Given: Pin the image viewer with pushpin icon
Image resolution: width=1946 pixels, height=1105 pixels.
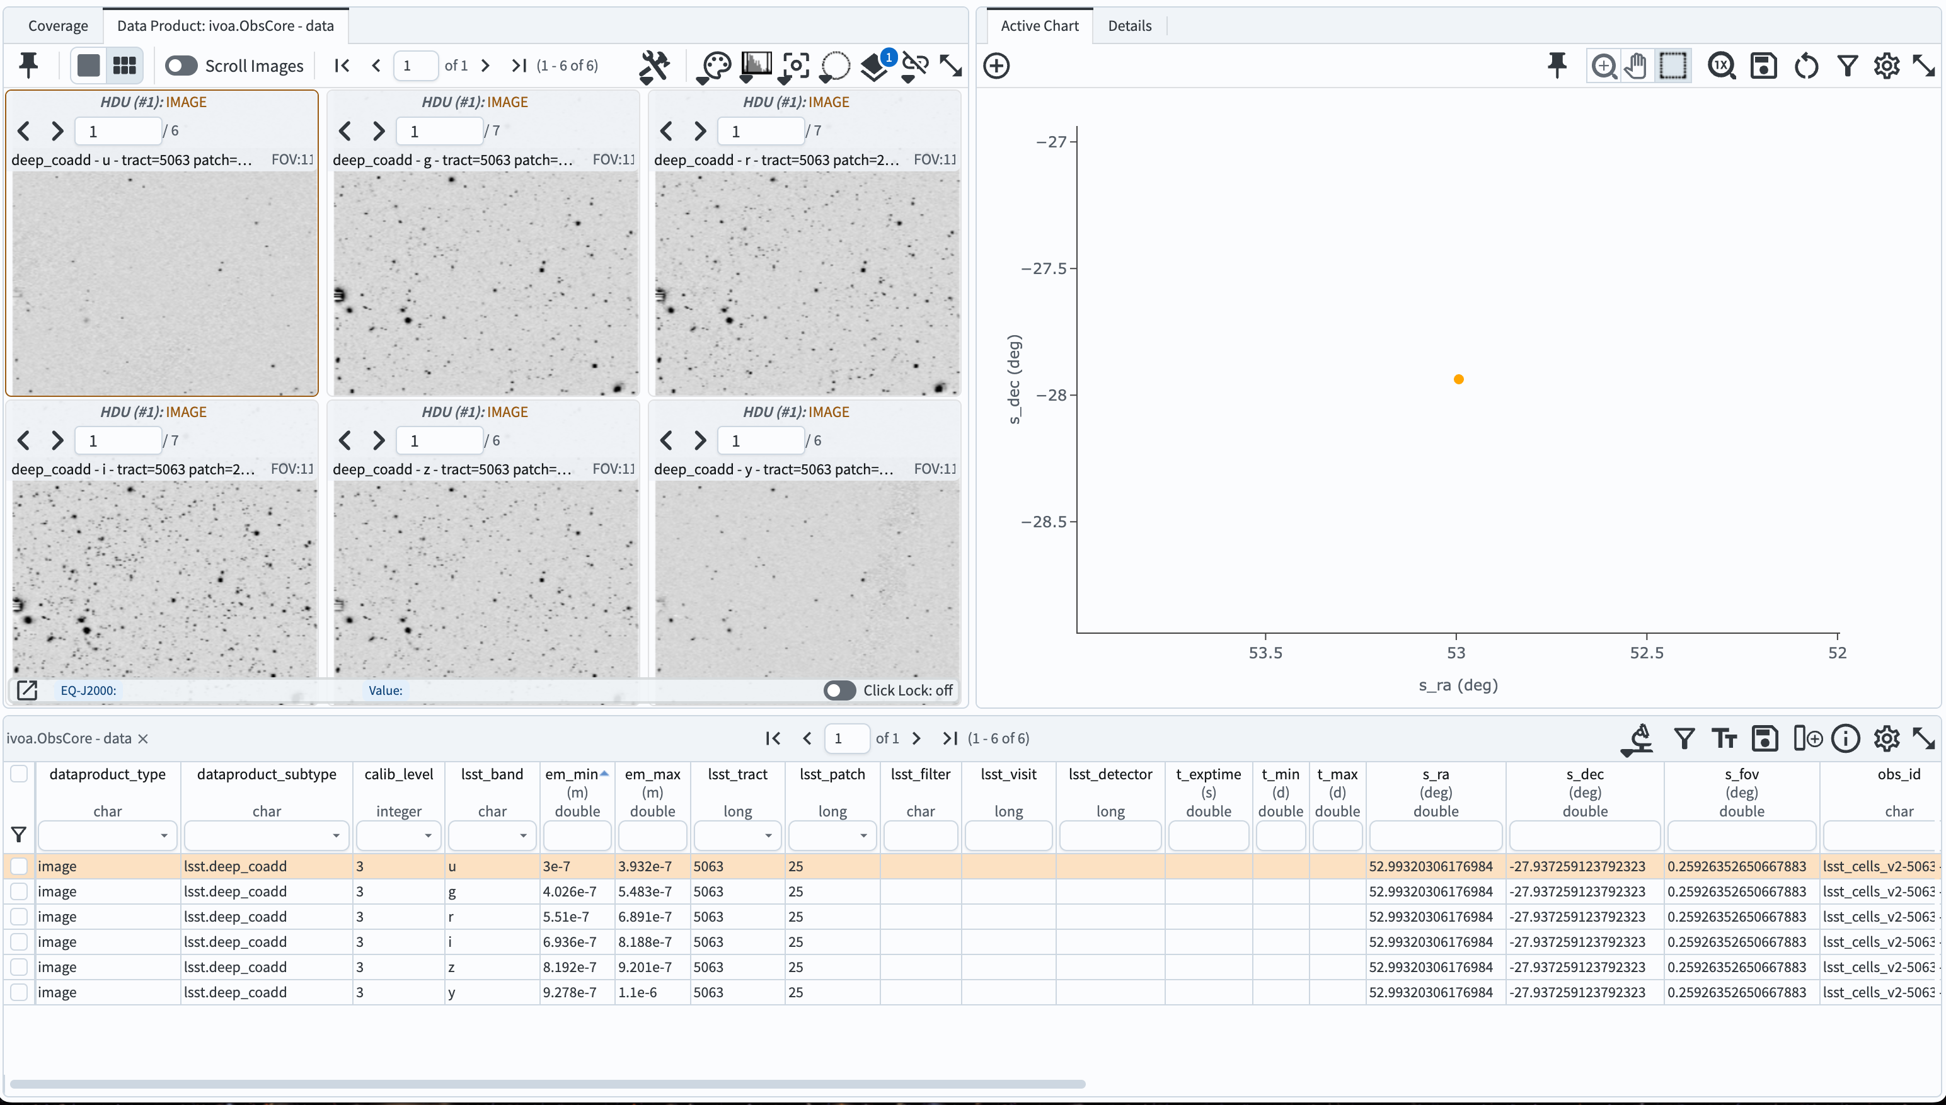Looking at the screenshot, I should pyautogui.click(x=29, y=66).
